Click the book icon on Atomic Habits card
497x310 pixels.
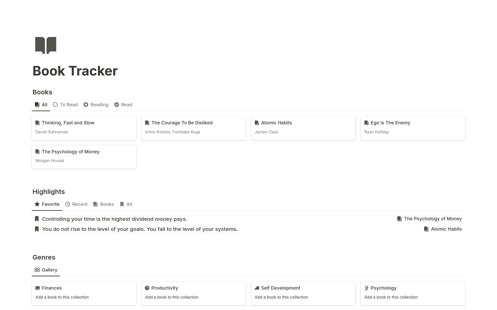pyautogui.click(x=257, y=123)
